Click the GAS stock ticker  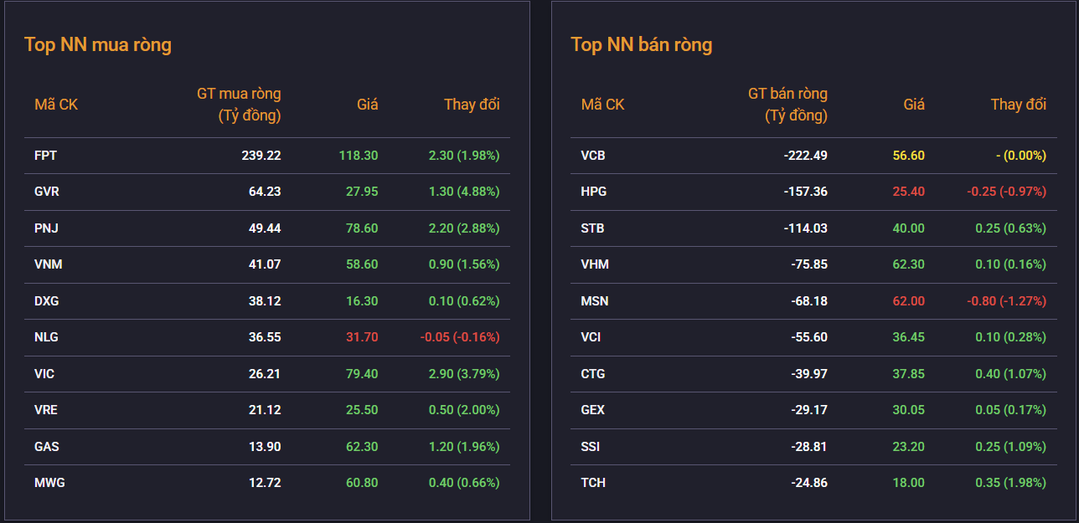tap(47, 447)
